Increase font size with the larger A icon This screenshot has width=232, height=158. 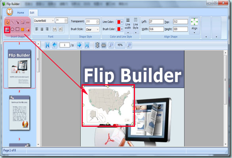(x=55, y=29)
